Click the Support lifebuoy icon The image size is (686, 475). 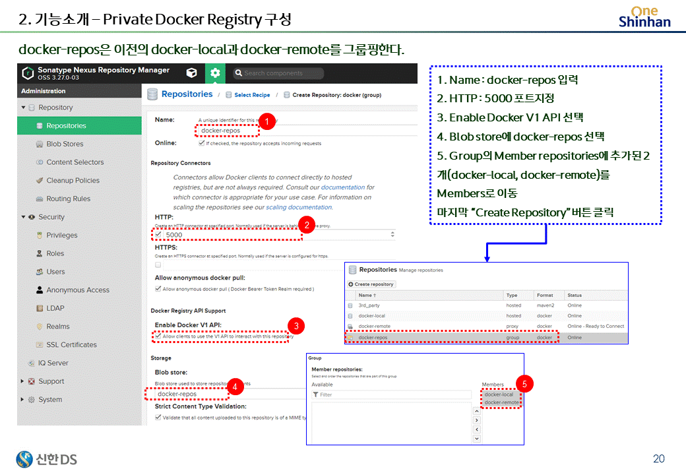coord(32,381)
